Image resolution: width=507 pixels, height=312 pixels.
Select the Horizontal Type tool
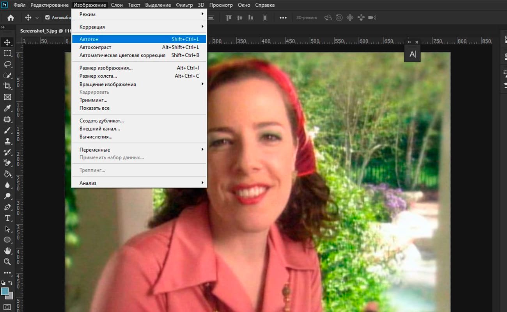pyautogui.click(x=7, y=218)
